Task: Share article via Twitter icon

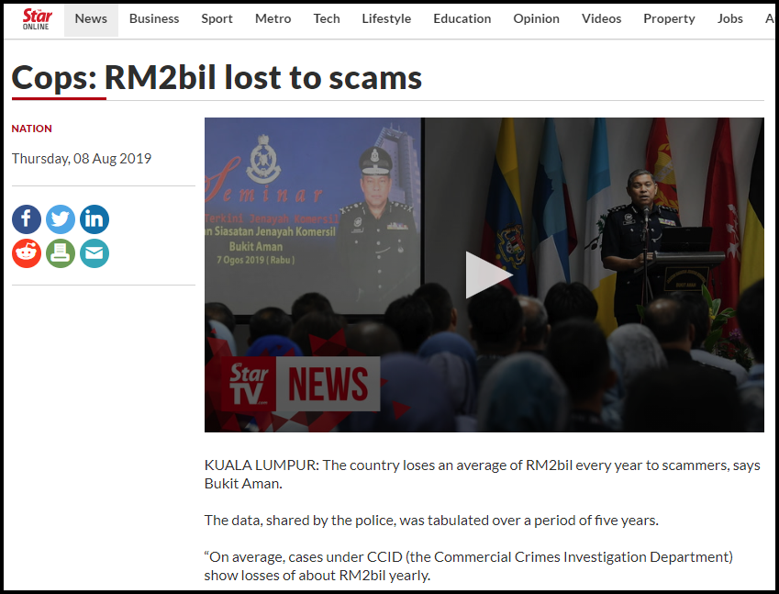Action: coord(61,219)
